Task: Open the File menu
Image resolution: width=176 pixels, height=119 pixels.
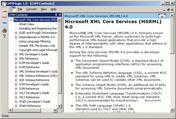Action: click(20, 9)
